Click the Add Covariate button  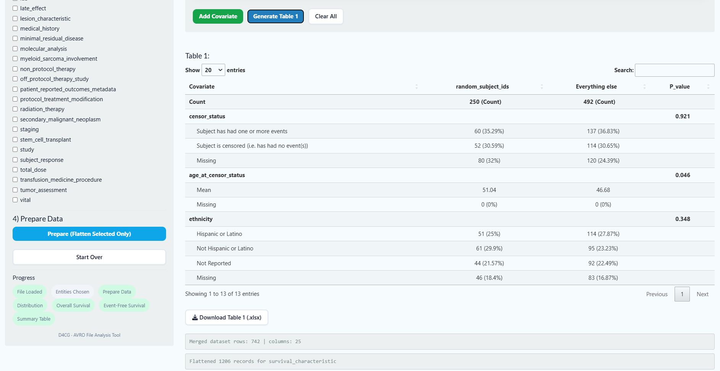pyautogui.click(x=218, y=16)
